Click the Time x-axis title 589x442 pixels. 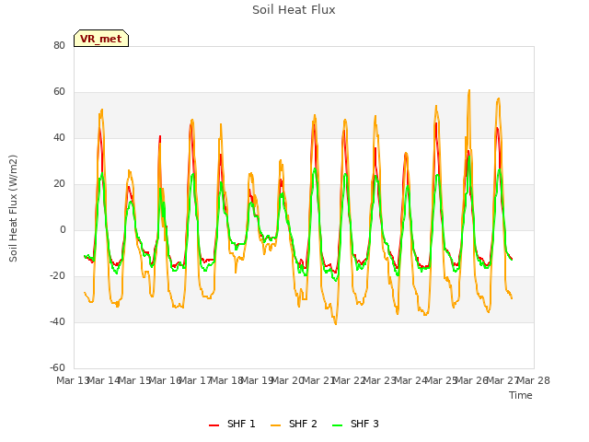[x=521, y=395]
